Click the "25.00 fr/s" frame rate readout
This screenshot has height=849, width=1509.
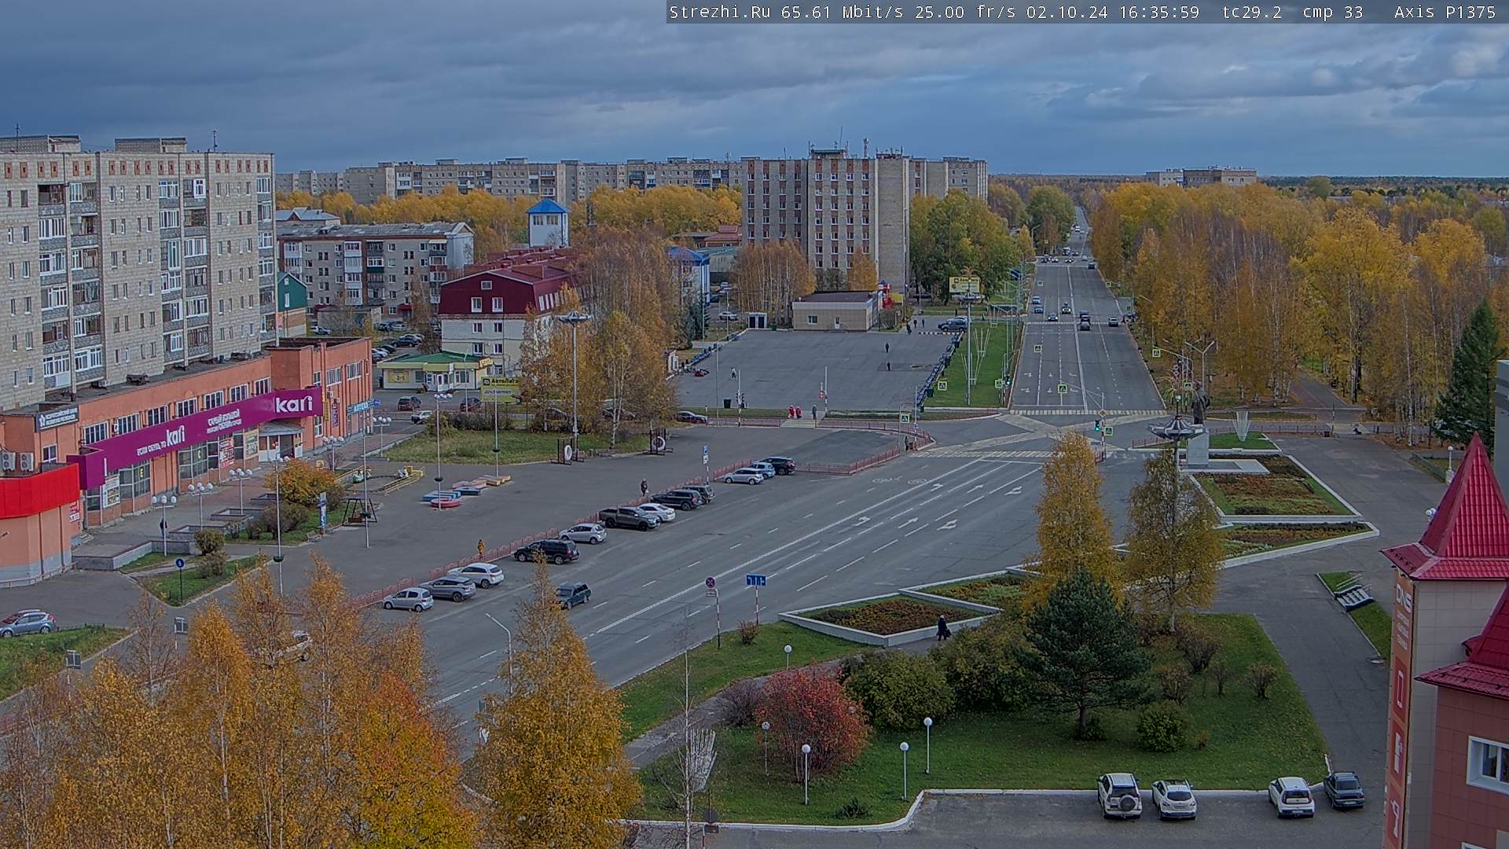point(966,12)
